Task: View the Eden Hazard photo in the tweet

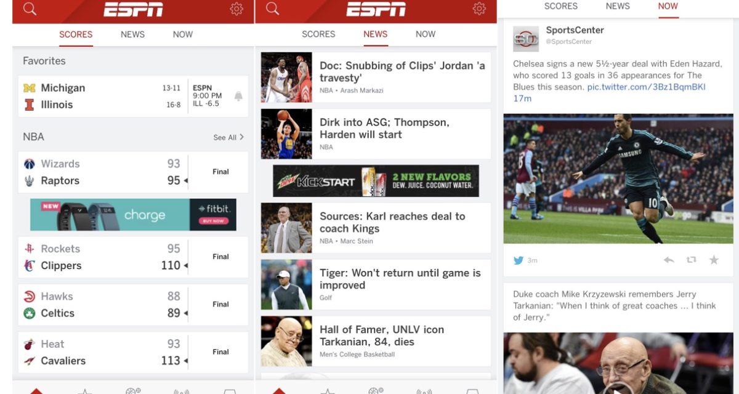Action: 618,179
